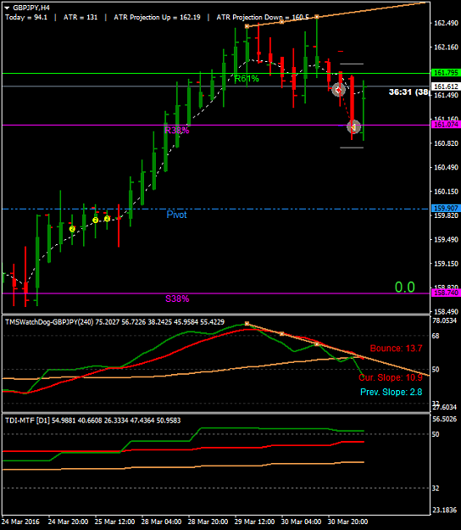The width and height of the screenshot is (461, 530).
Task: Click the 23.1836 TDI-MTF scale value
Action: pos(444,510)
